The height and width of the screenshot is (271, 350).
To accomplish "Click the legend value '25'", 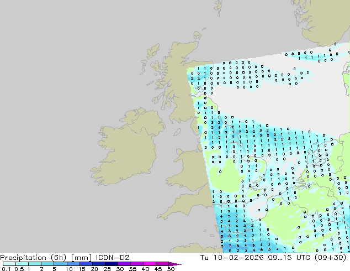I will [x=107, y=269].
